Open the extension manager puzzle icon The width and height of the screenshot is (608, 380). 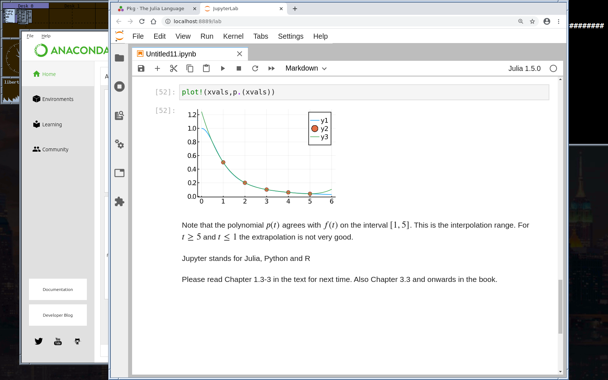(119, 202)
